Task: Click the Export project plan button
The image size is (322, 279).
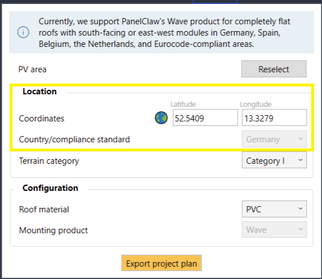Action: (x=161, y=263)
